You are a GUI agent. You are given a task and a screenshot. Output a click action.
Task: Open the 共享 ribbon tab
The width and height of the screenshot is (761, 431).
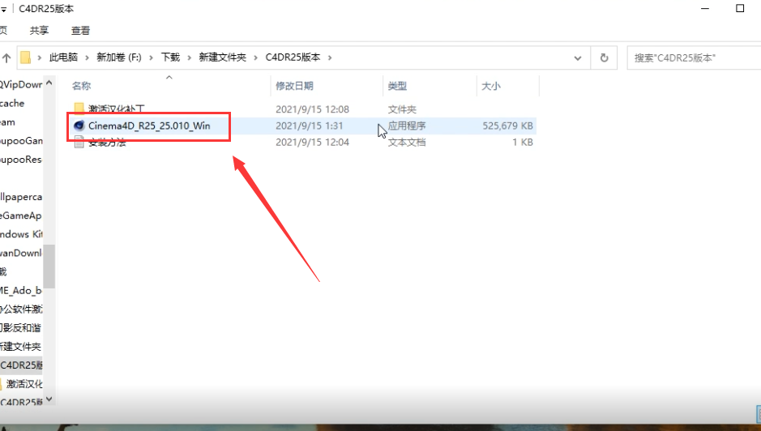[x=40, y=31]
